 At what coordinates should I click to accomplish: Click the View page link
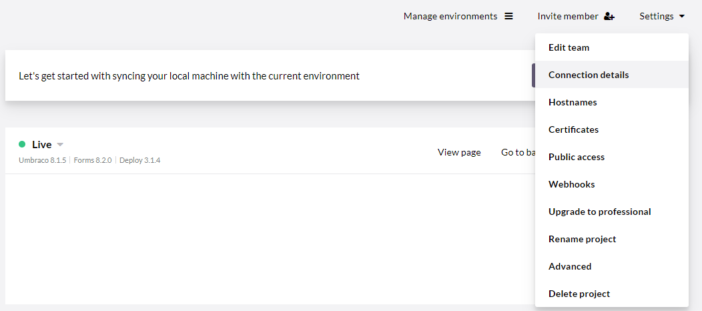pyautogui.click(x=459, y=152)
